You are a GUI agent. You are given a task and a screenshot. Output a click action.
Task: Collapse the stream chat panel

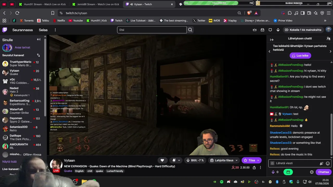pyautogui.click(x=272, y=40)
